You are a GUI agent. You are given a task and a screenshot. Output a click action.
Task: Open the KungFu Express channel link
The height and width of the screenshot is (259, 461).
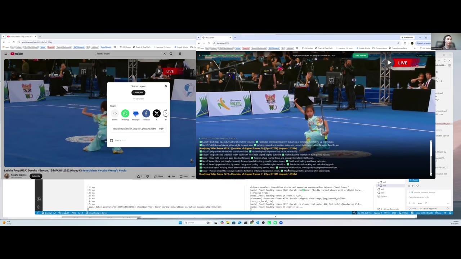[x=18, y=175]
